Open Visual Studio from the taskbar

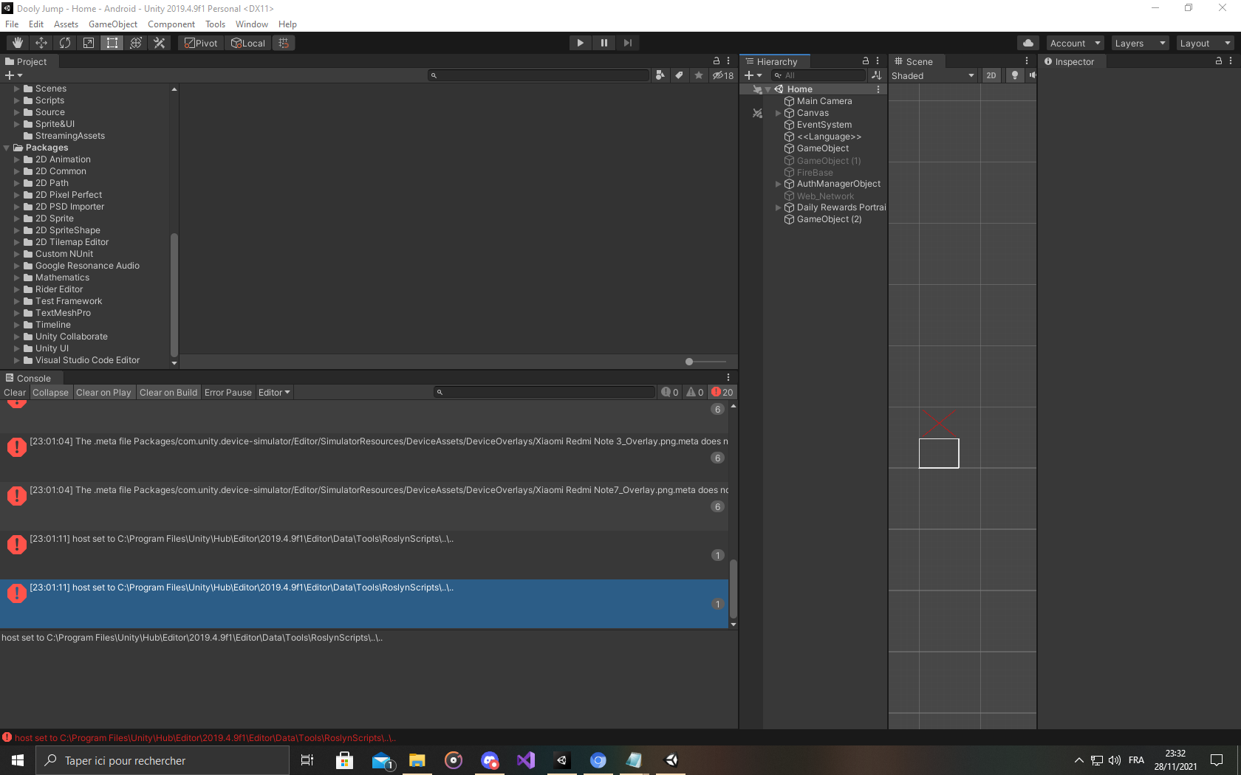(x=526, y=760)
